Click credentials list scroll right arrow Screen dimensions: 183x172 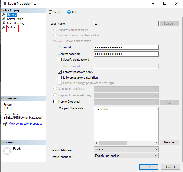click(156, 143)
